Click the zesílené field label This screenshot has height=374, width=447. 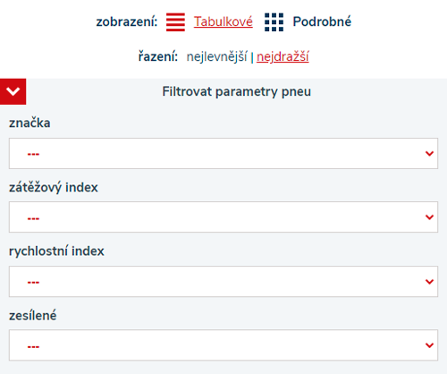32,316
